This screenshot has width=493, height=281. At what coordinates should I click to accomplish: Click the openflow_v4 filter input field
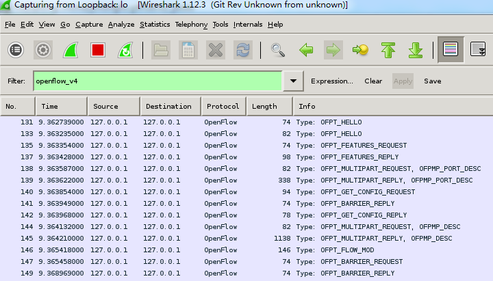(x=157, y=81)
